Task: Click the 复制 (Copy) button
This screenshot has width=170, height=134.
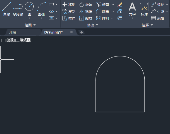Action: pyautogui.click(x=69, y=11)
